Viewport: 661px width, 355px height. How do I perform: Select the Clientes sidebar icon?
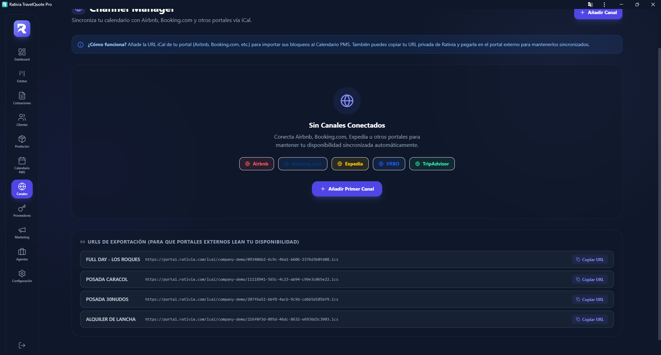click(22, 120)
